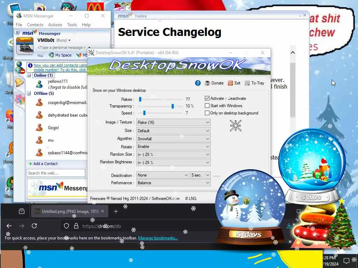358x268 pixels.
Task: Go back in the Firefox browser
Action: [9, 226]
